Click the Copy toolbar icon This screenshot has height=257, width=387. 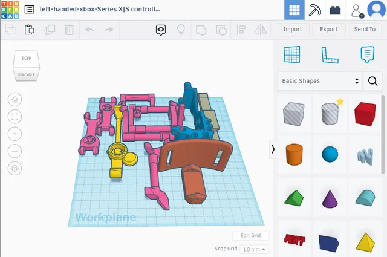pos(10,30)
